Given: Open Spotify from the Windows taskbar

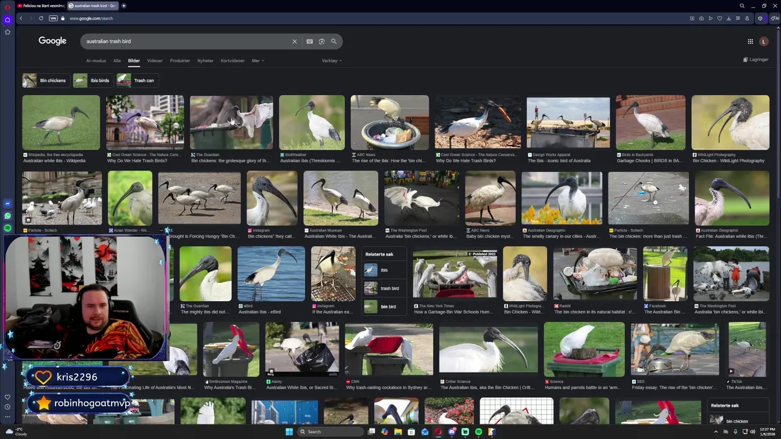Looking at the screenshot, I should coord(478,432).
